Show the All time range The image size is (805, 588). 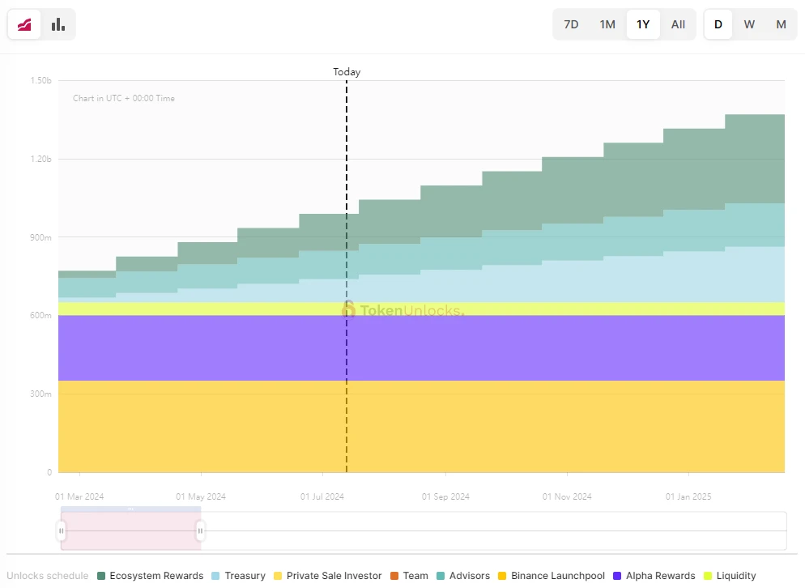click(678, 24)
